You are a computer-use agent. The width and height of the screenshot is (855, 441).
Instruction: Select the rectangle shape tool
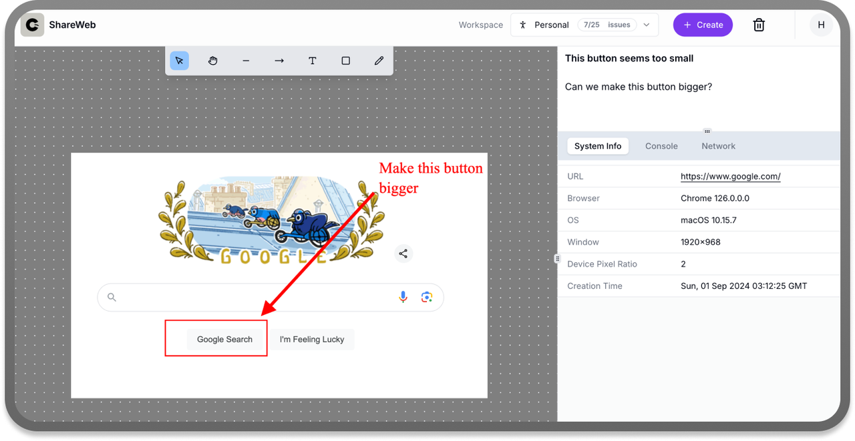tap(345, 61)
